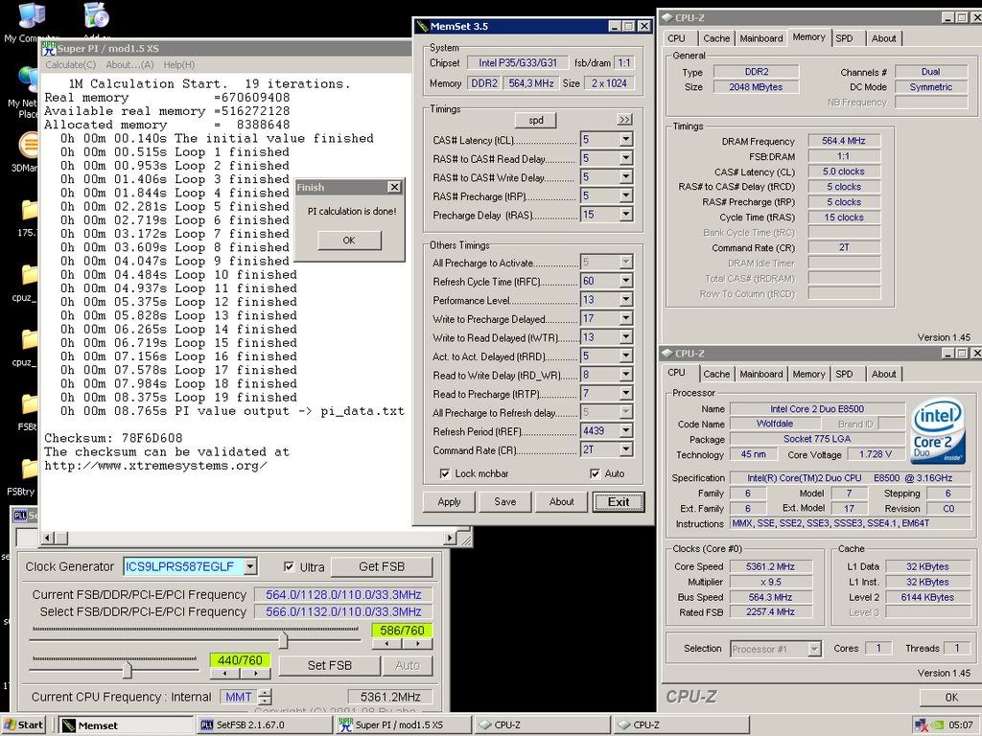The image size is (982, 736).
Task: Click Select FSB/DDR frequency field
Action: pyautogui.click(x=343, y=611)
